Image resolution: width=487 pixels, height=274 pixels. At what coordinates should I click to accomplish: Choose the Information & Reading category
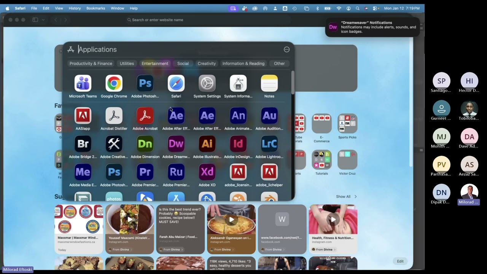243,64
